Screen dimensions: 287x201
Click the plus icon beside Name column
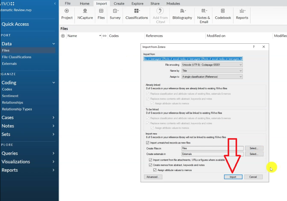coord(63,36)
